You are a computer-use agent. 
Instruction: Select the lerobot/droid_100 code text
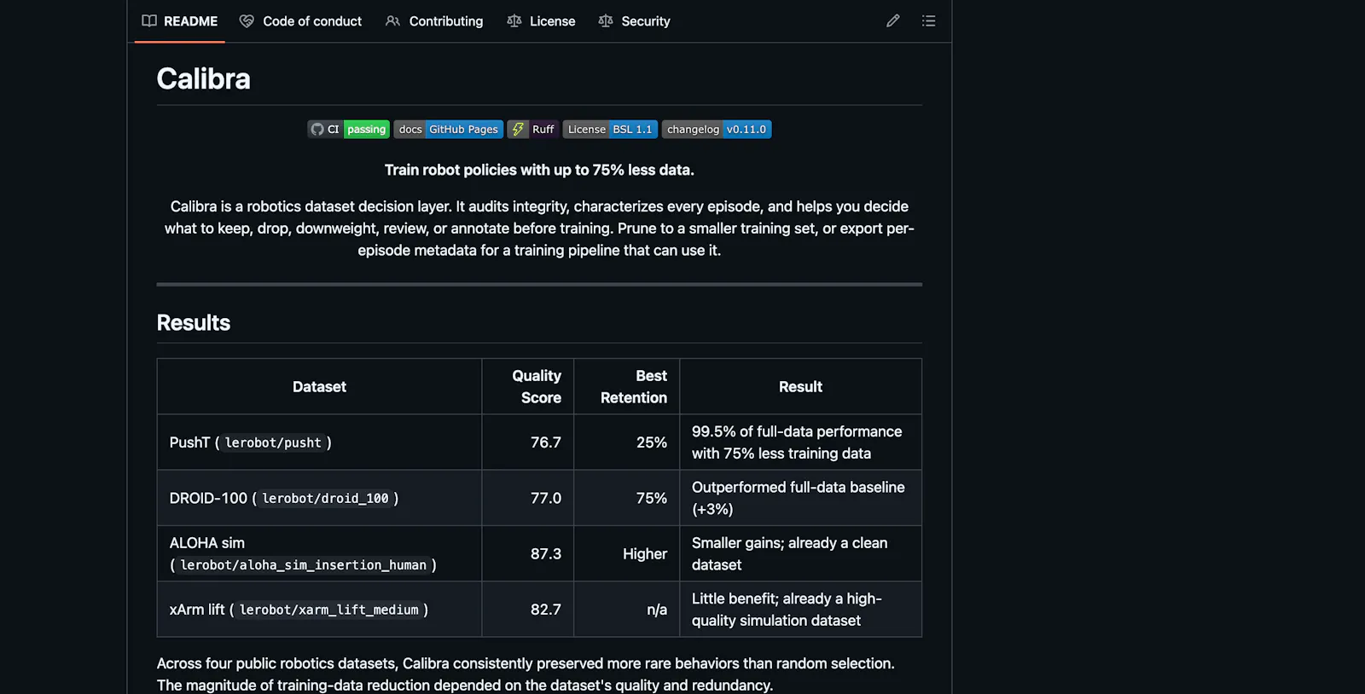325,499
